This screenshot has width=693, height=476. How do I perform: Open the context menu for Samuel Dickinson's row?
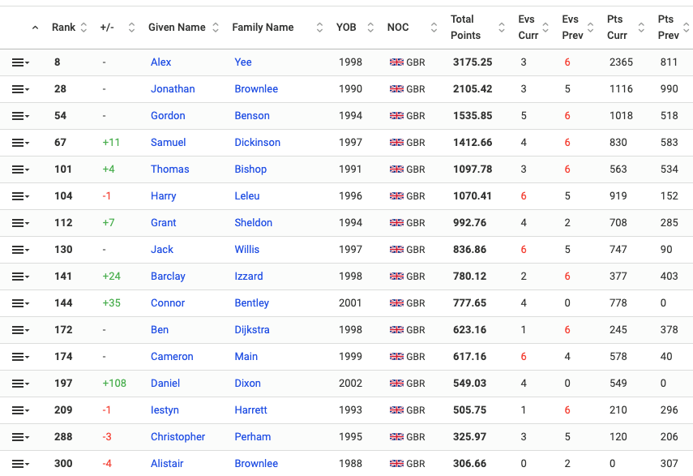19,142
